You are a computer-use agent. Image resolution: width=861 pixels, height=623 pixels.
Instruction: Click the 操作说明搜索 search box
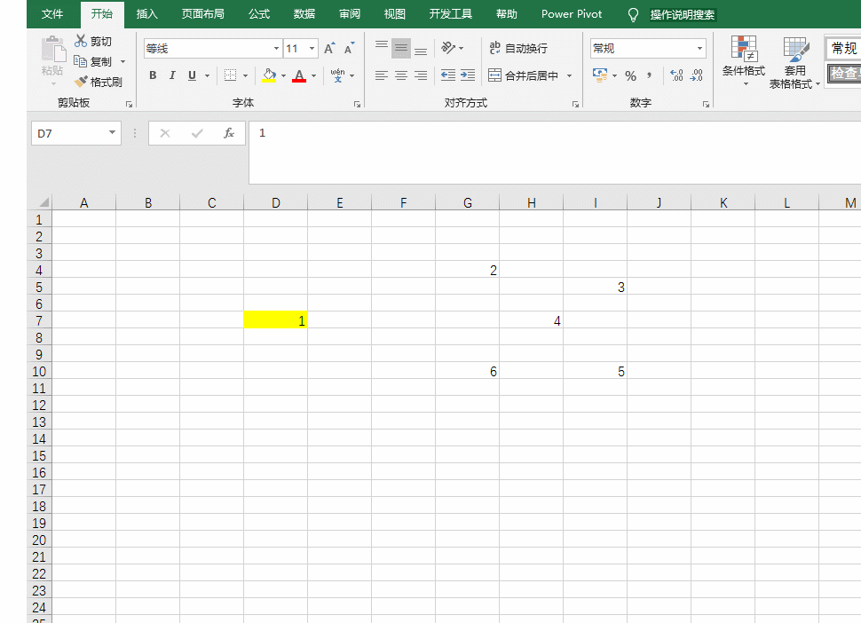click(x=683, y=15)
